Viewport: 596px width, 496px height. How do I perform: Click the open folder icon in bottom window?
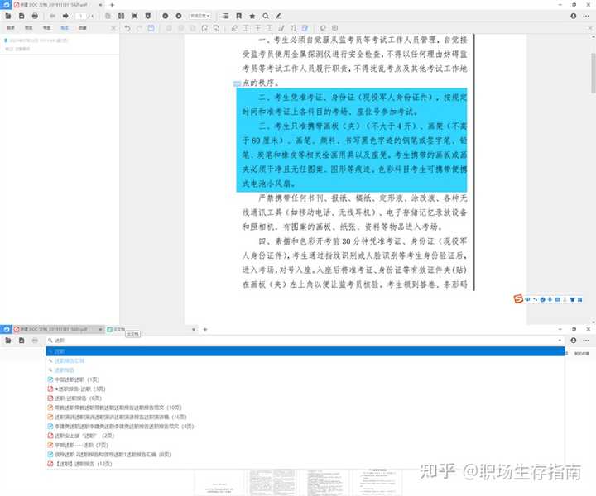8,341
